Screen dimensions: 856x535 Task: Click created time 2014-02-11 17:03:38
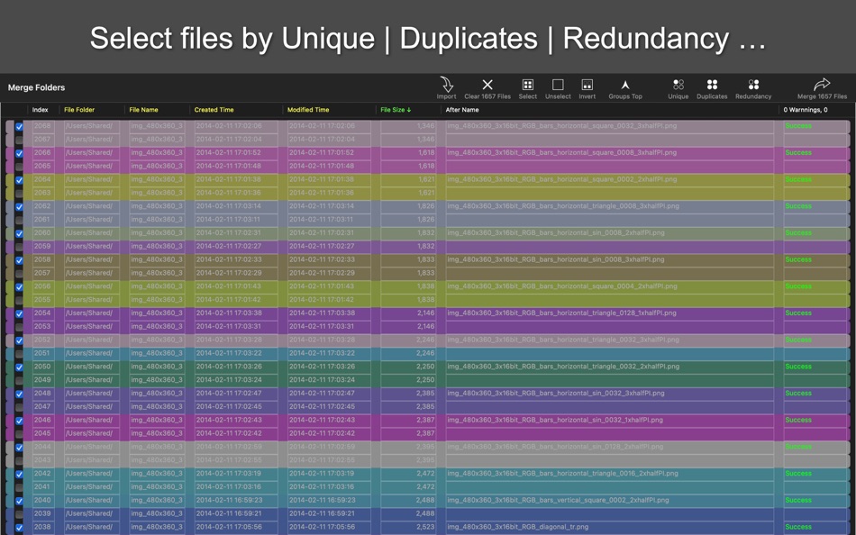tap(236, 313)
